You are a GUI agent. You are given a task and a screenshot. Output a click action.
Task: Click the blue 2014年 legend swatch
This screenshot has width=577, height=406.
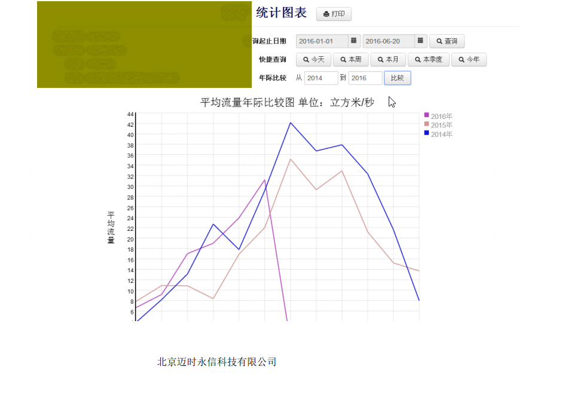[x=426, y=133]
